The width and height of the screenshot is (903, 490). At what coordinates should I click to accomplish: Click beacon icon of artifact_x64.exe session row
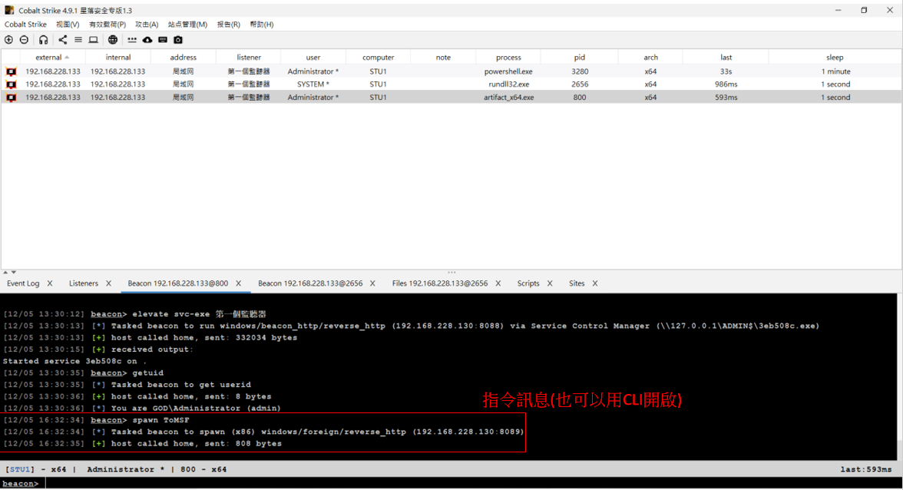pyautogui.click(x=11, y=98)
